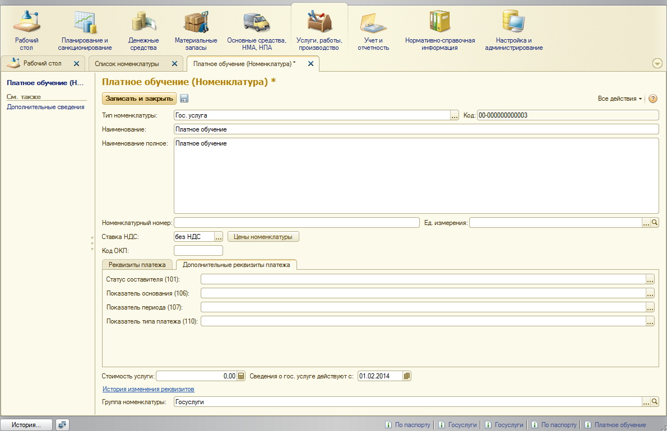Click the Номенклатурный номер field
The width and height of the screenshot is (667, 431).
297,223
